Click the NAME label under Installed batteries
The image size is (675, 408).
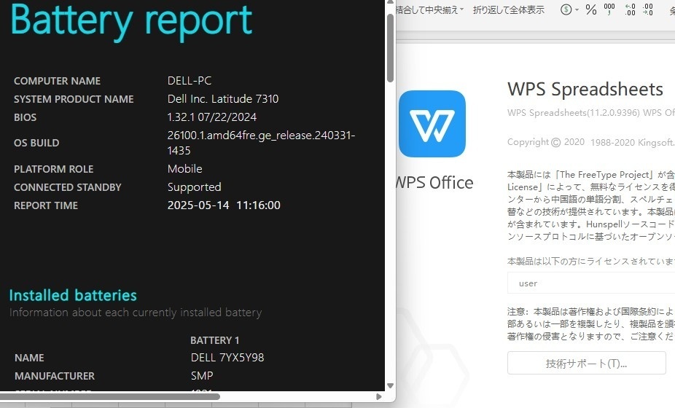coord(29,358)
